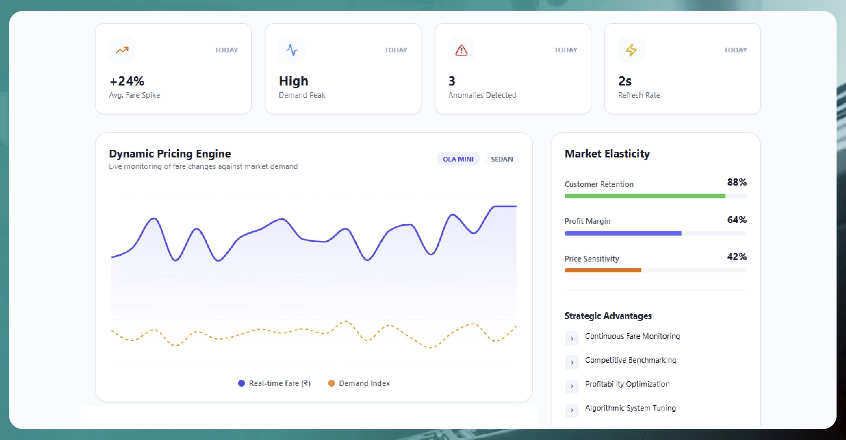Click the yellow lightning bolt refresh icon
The height and width of the screenshot is (440, 846).
coord(631,50)
